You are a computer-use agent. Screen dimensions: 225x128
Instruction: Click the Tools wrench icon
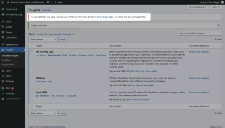3,76
